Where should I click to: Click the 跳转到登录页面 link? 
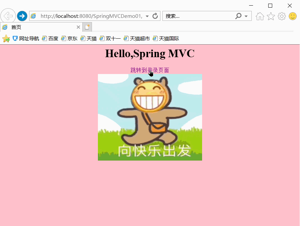click(x=150, y=70)
